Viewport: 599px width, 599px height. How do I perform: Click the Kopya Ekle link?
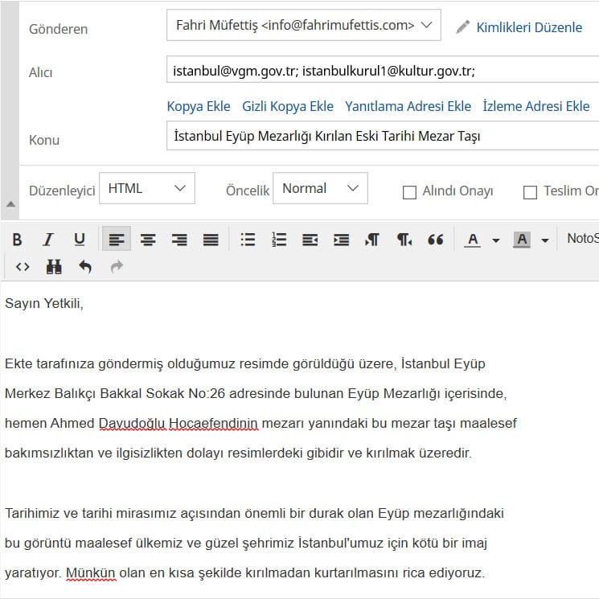tap(199, 106)
